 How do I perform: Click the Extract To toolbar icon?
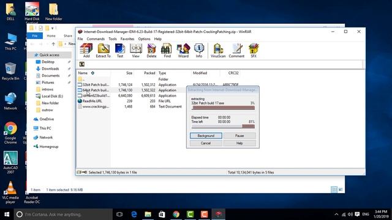pos(104,50)
